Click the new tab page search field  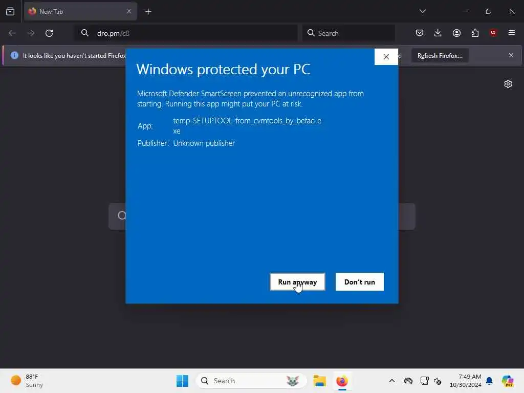[262, 216]
